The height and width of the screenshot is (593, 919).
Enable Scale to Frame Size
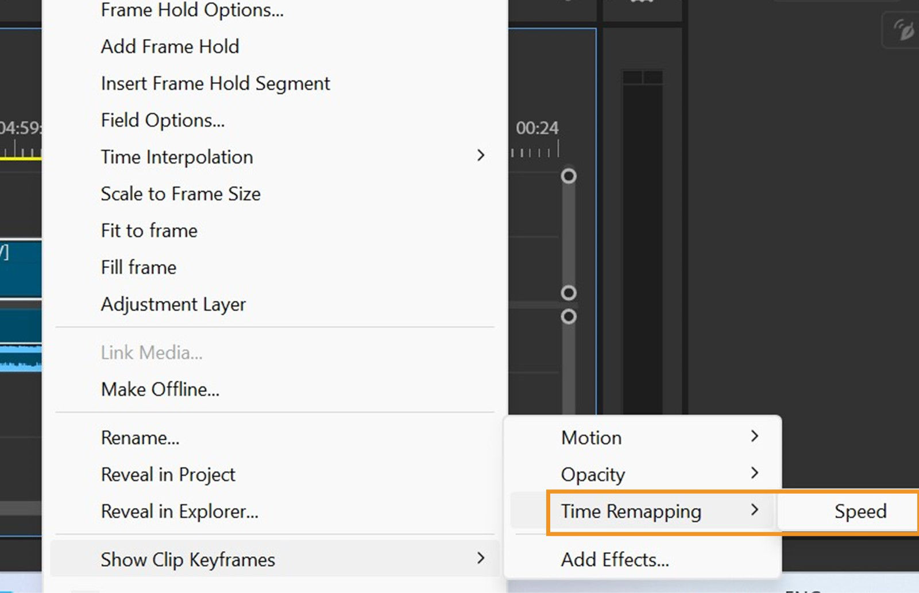coord(180,193)
